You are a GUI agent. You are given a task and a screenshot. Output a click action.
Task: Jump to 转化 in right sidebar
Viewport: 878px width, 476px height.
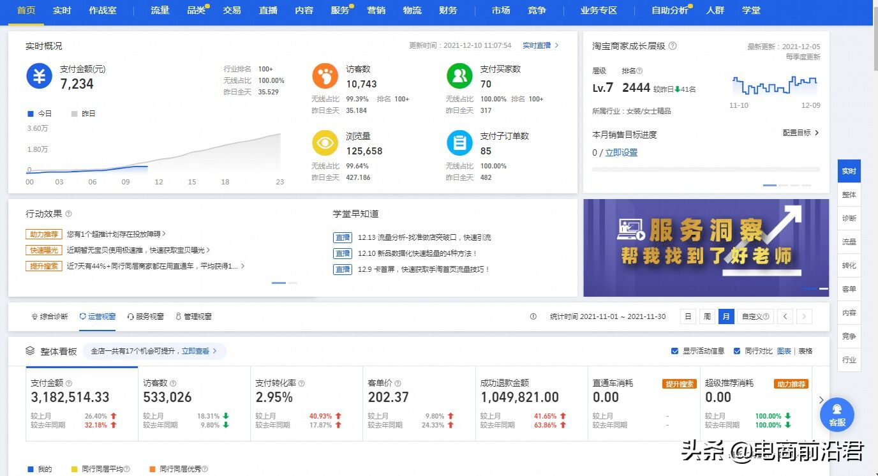coord(849,265)
